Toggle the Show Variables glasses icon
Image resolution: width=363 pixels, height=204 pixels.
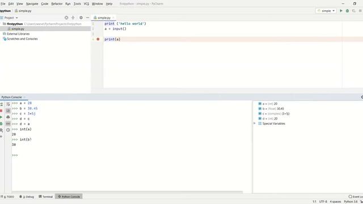(8, 124)
